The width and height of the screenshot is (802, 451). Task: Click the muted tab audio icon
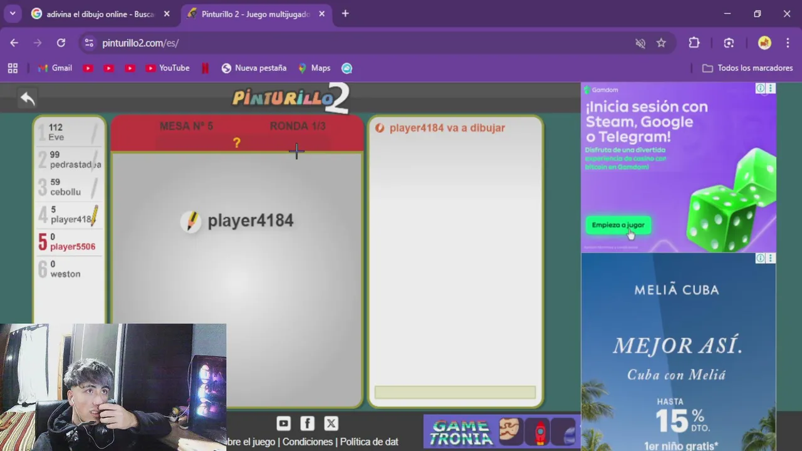pos(640,43)
